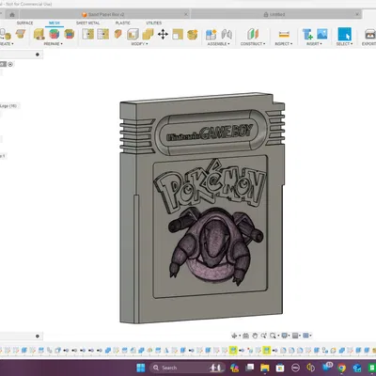This screenshot has height=376, width=376.
Task: Select the Move/Copy cross-arrow tool
Action: point(163,34)
